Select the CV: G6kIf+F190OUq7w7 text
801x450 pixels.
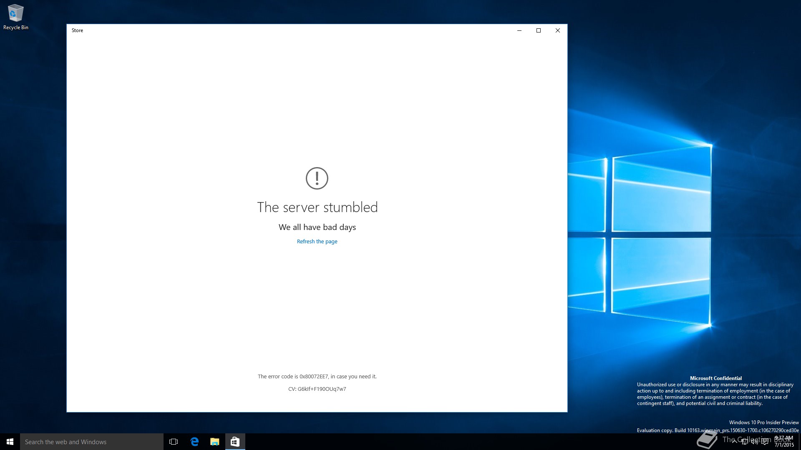point(317,389)
